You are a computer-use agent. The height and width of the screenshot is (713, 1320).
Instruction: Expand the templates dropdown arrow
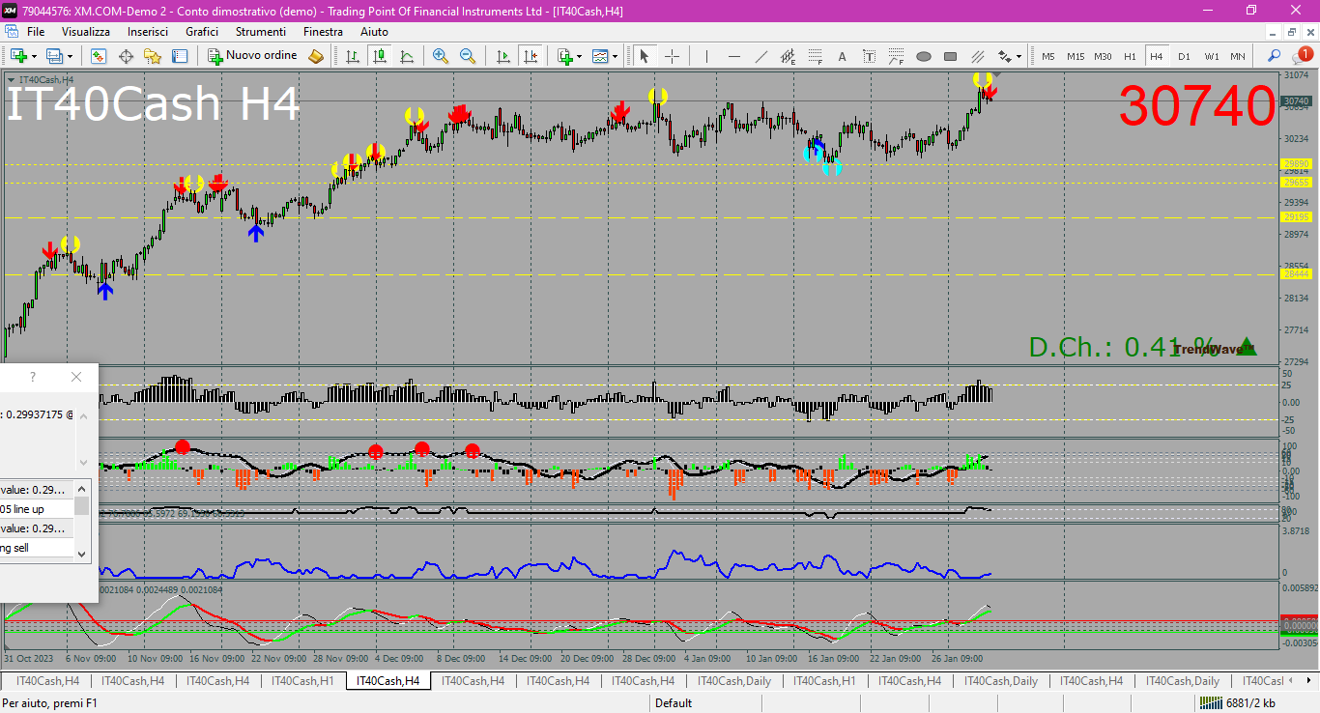coord(616,56)
